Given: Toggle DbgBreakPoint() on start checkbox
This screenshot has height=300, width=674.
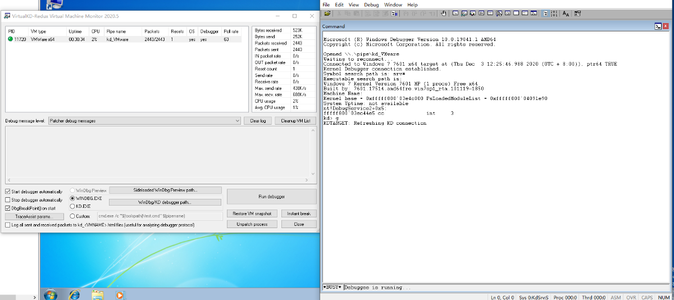Looking at the screenshot, I should point(8,208).
